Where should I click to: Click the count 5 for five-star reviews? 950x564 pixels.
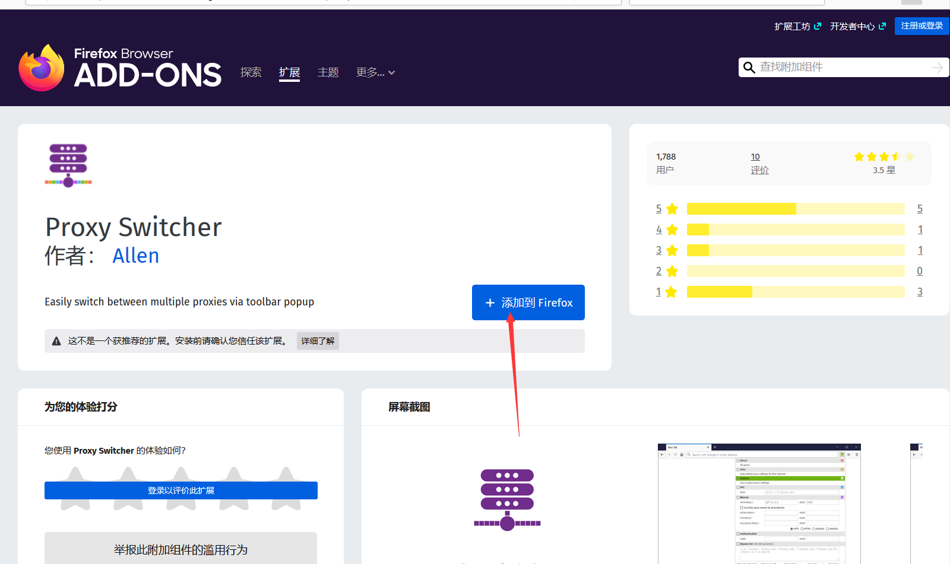tap(920, 209)
